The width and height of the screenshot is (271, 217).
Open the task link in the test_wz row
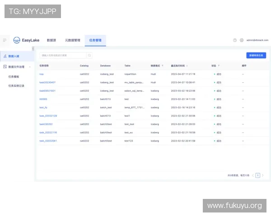[x=48, y=132]
